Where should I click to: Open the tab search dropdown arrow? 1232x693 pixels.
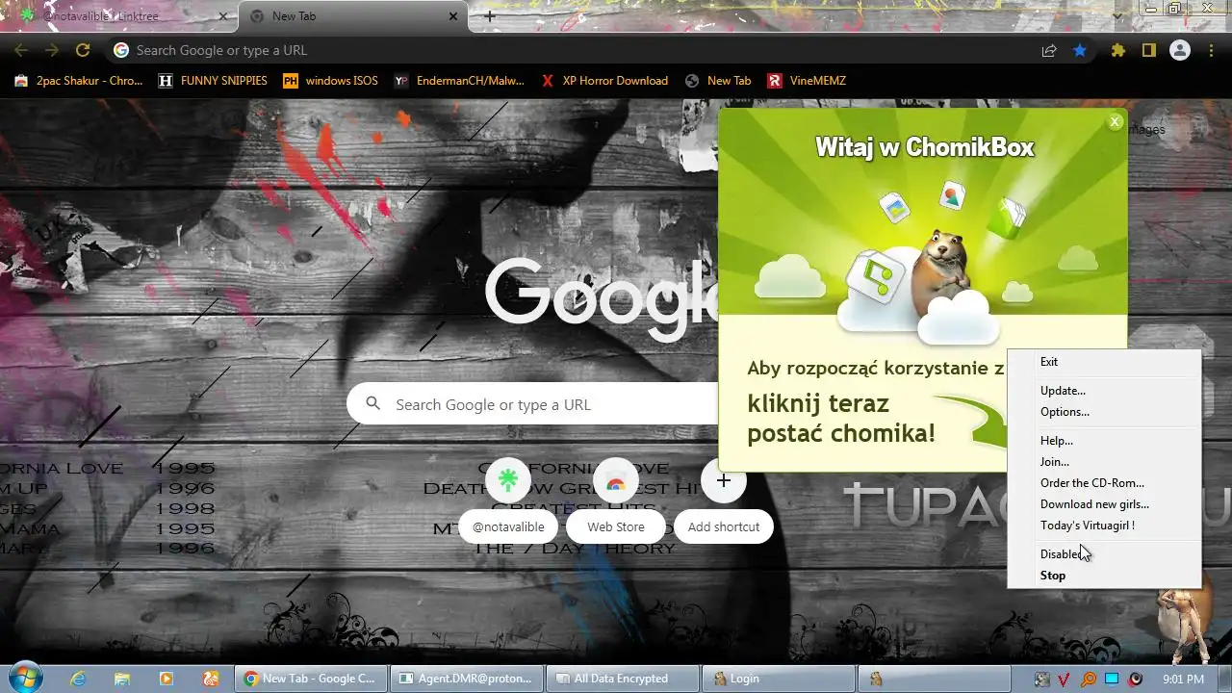click(1116, 16)
